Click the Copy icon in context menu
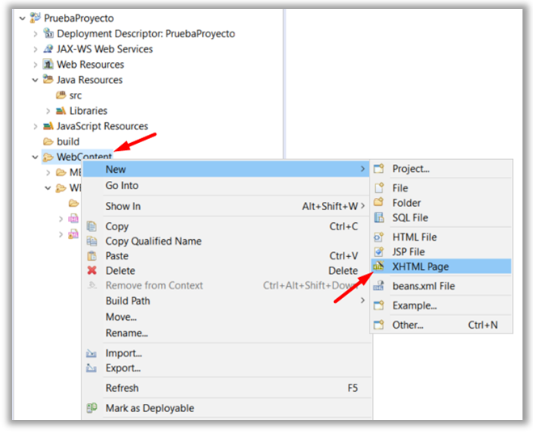 (92, 226)
